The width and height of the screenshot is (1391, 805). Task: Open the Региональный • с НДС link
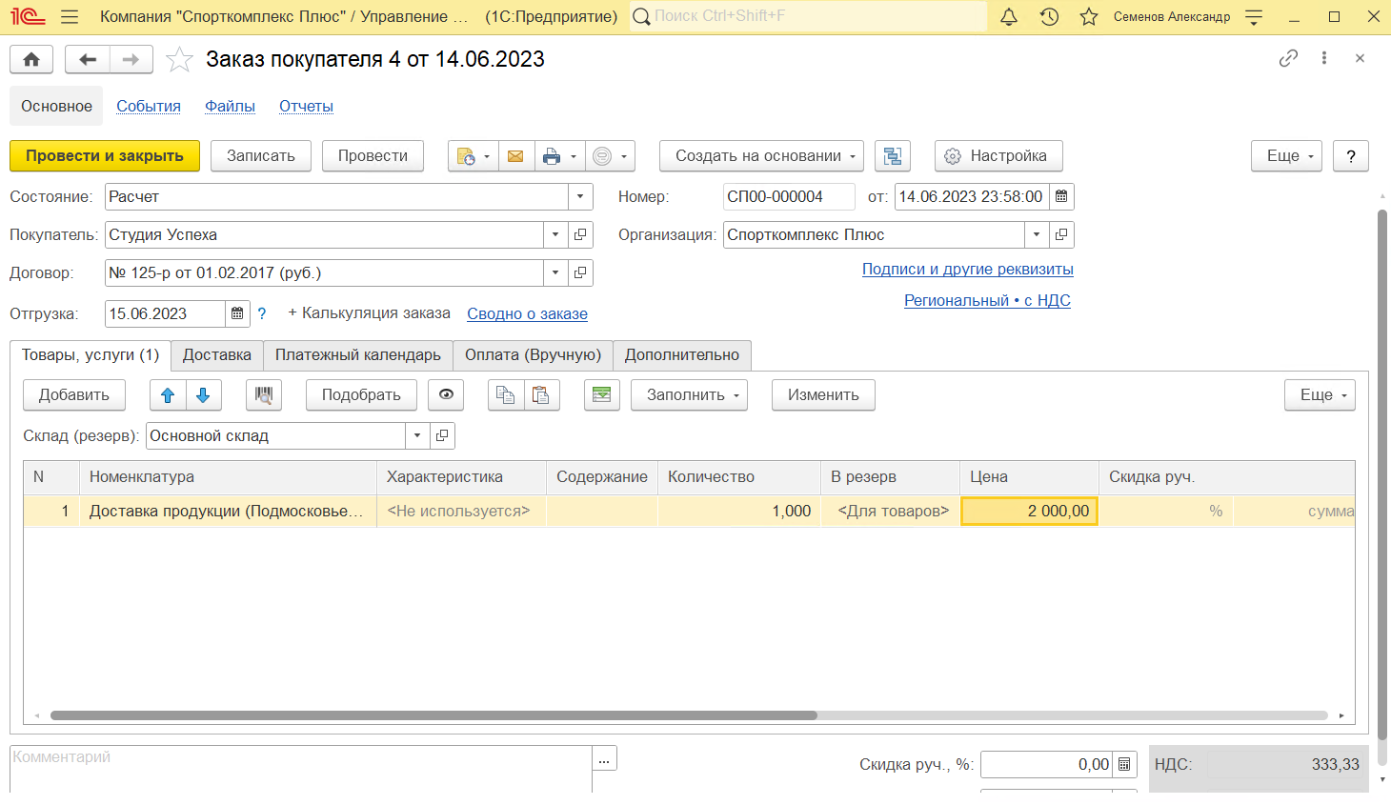click(987, 301)
